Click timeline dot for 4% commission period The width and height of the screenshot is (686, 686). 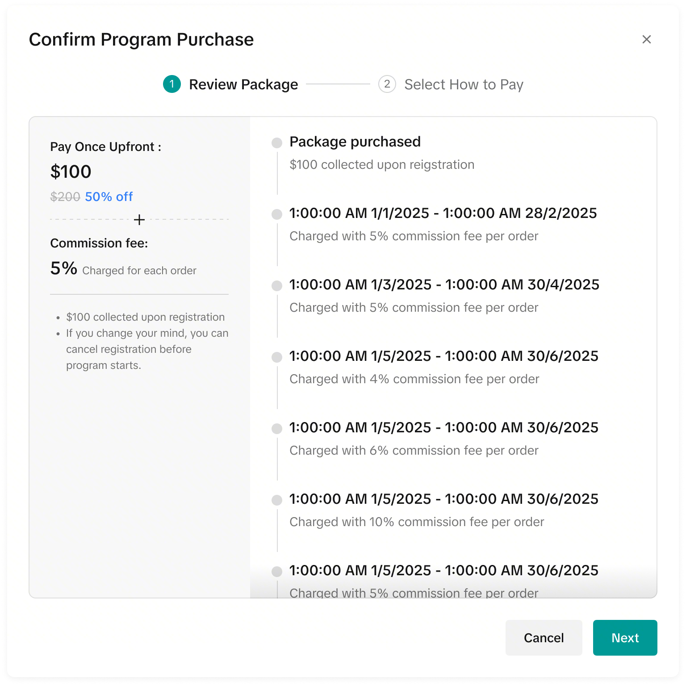tap(277, 357)
